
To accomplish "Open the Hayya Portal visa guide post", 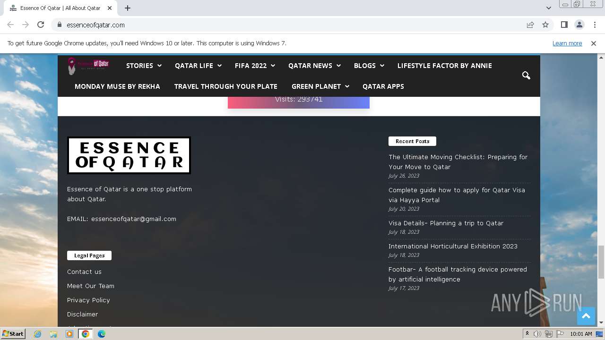I will [457, 195].
